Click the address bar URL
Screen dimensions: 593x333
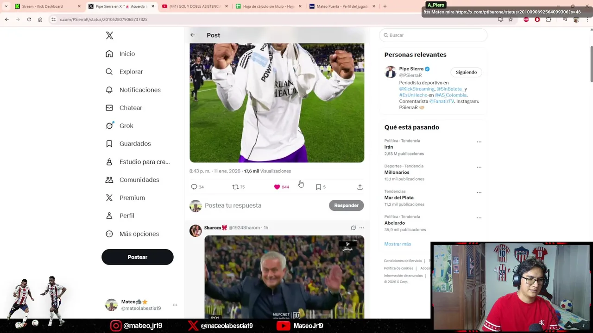point(103,19)
